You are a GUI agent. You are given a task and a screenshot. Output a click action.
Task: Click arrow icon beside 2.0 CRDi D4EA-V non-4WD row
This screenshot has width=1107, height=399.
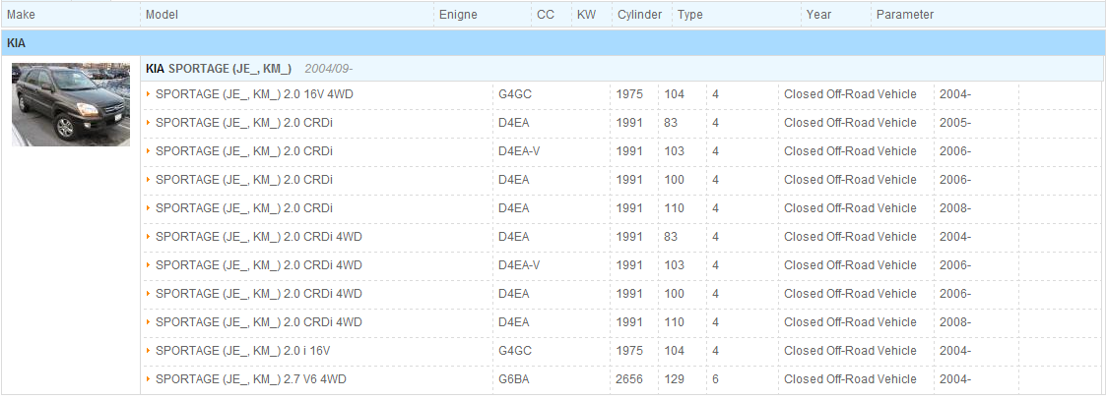pyautogui.click(x=149, y=151)
